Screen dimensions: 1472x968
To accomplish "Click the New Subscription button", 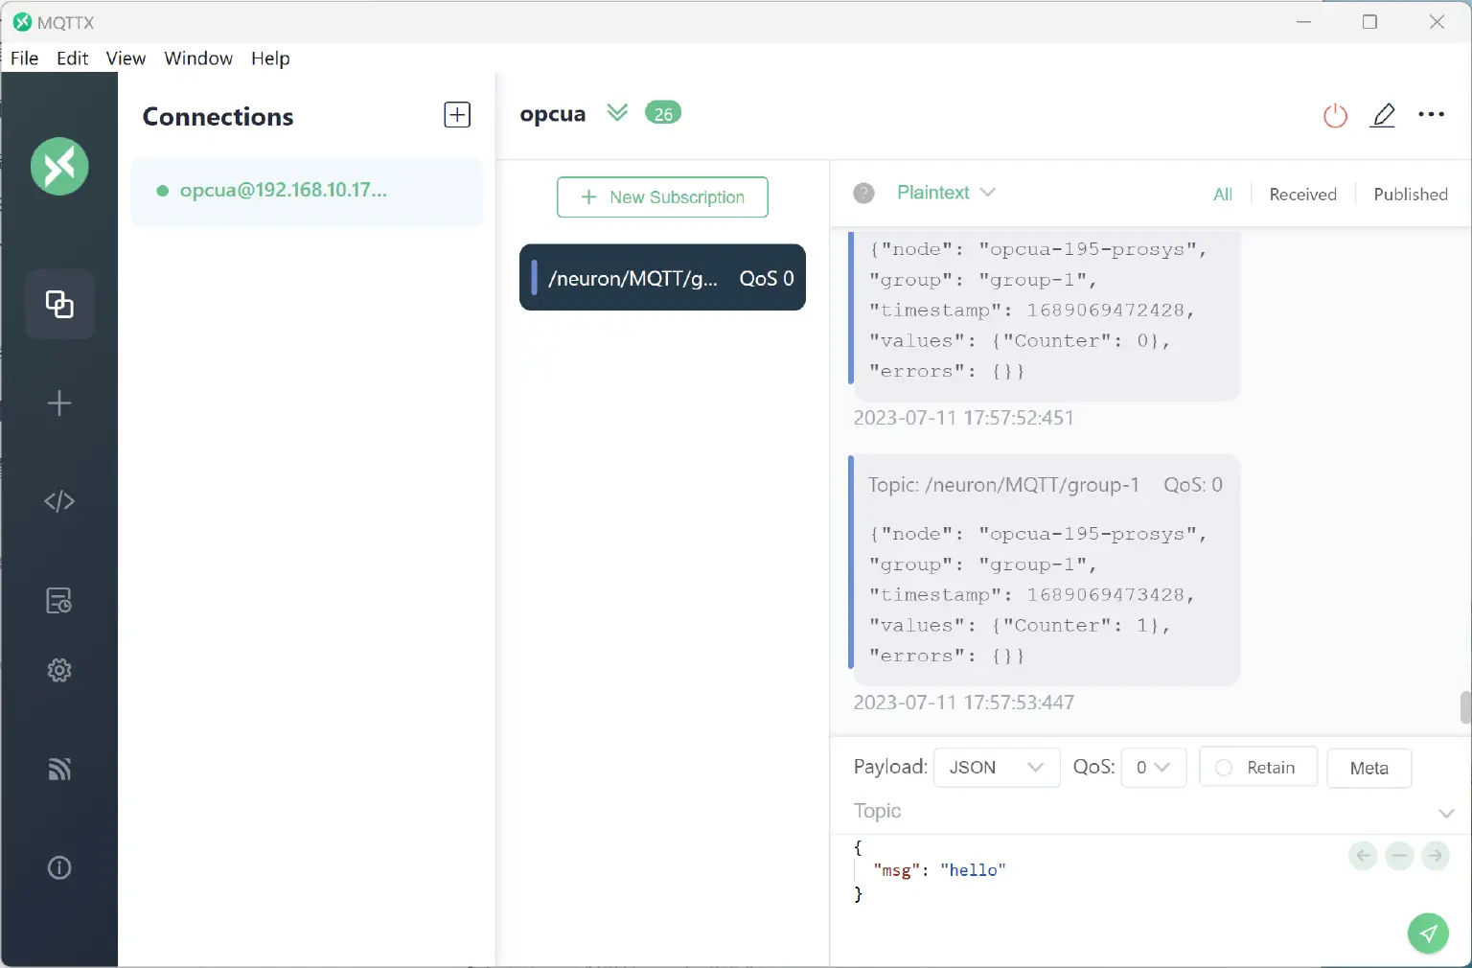I will pos(662,197).
